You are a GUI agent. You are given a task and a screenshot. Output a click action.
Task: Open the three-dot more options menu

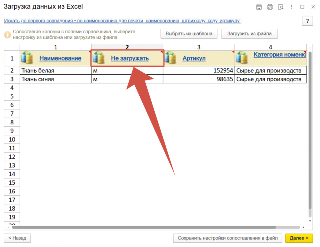click(x=291, y=7)
